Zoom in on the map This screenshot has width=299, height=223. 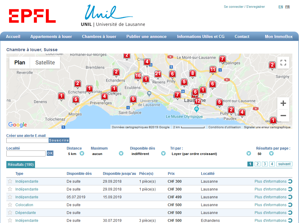(283, 104)
